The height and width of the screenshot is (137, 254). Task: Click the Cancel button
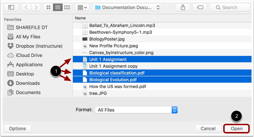click(208, 128)
